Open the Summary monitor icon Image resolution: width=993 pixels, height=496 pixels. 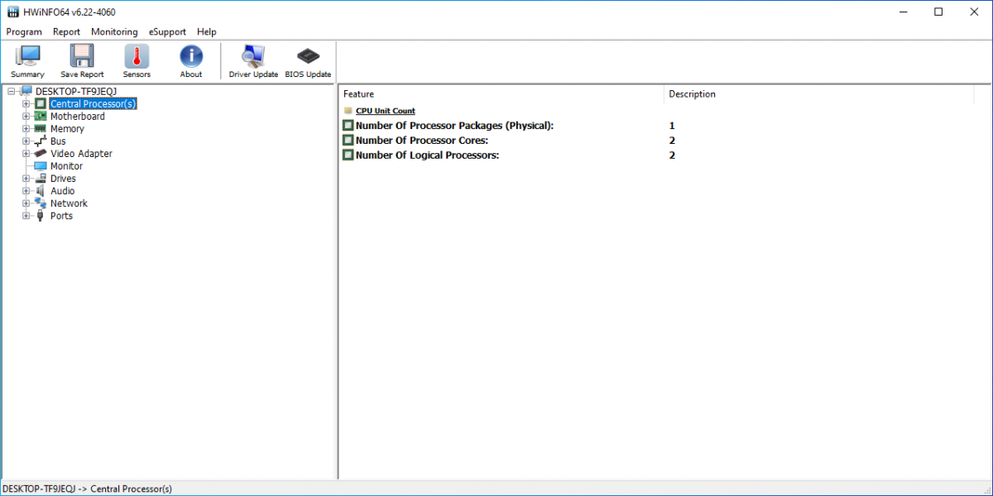point(27,56)
